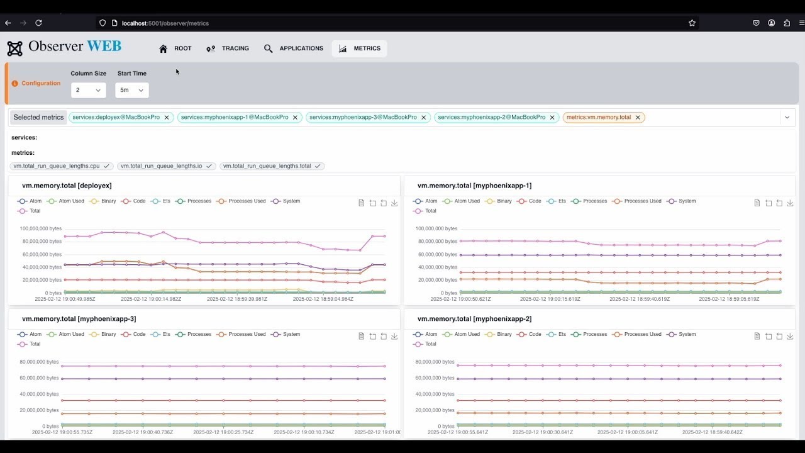Save [myphoenixapp-1] chart as image
The image size is (805, 453).
tap(790, 203)
